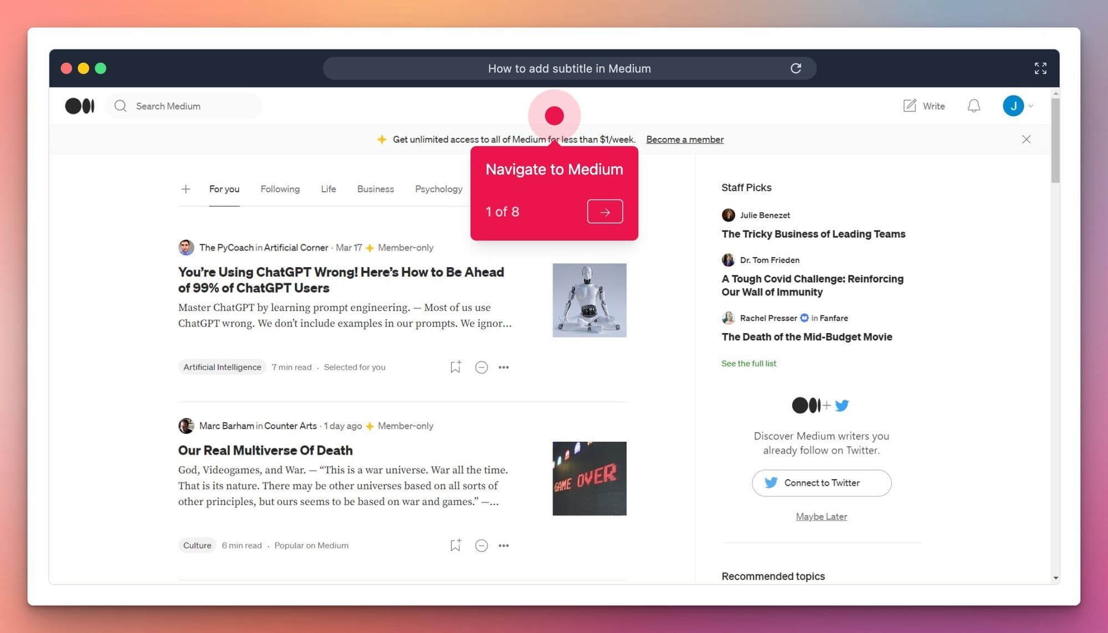Dismiss the membership banner with the X
This screenshot has height=633, width=1108.
(1027, 139)
